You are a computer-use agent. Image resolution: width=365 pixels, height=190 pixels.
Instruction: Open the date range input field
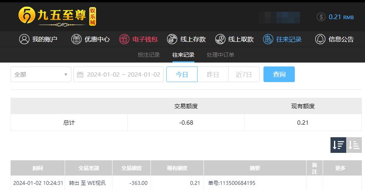(x=118, y=74)
